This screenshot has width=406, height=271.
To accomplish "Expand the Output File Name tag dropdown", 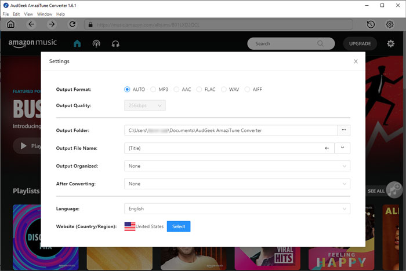I will (342, 148).
